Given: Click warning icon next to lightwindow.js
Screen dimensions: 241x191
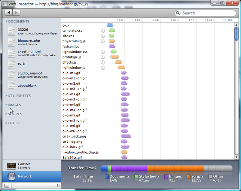Looking at the screenshot, I should coord(103,67).
